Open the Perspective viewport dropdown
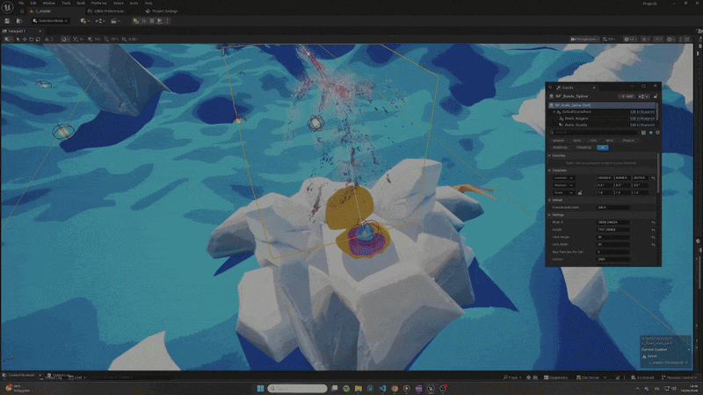Screen dimensions: 703x395 (584, 39)
